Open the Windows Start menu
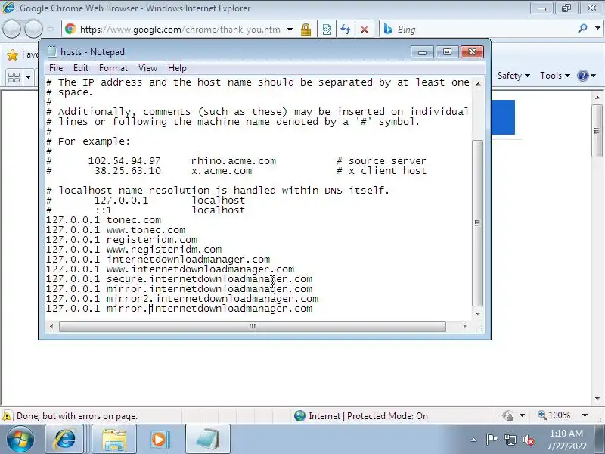Screen dimensions: 605x454 tap(20, 439)
